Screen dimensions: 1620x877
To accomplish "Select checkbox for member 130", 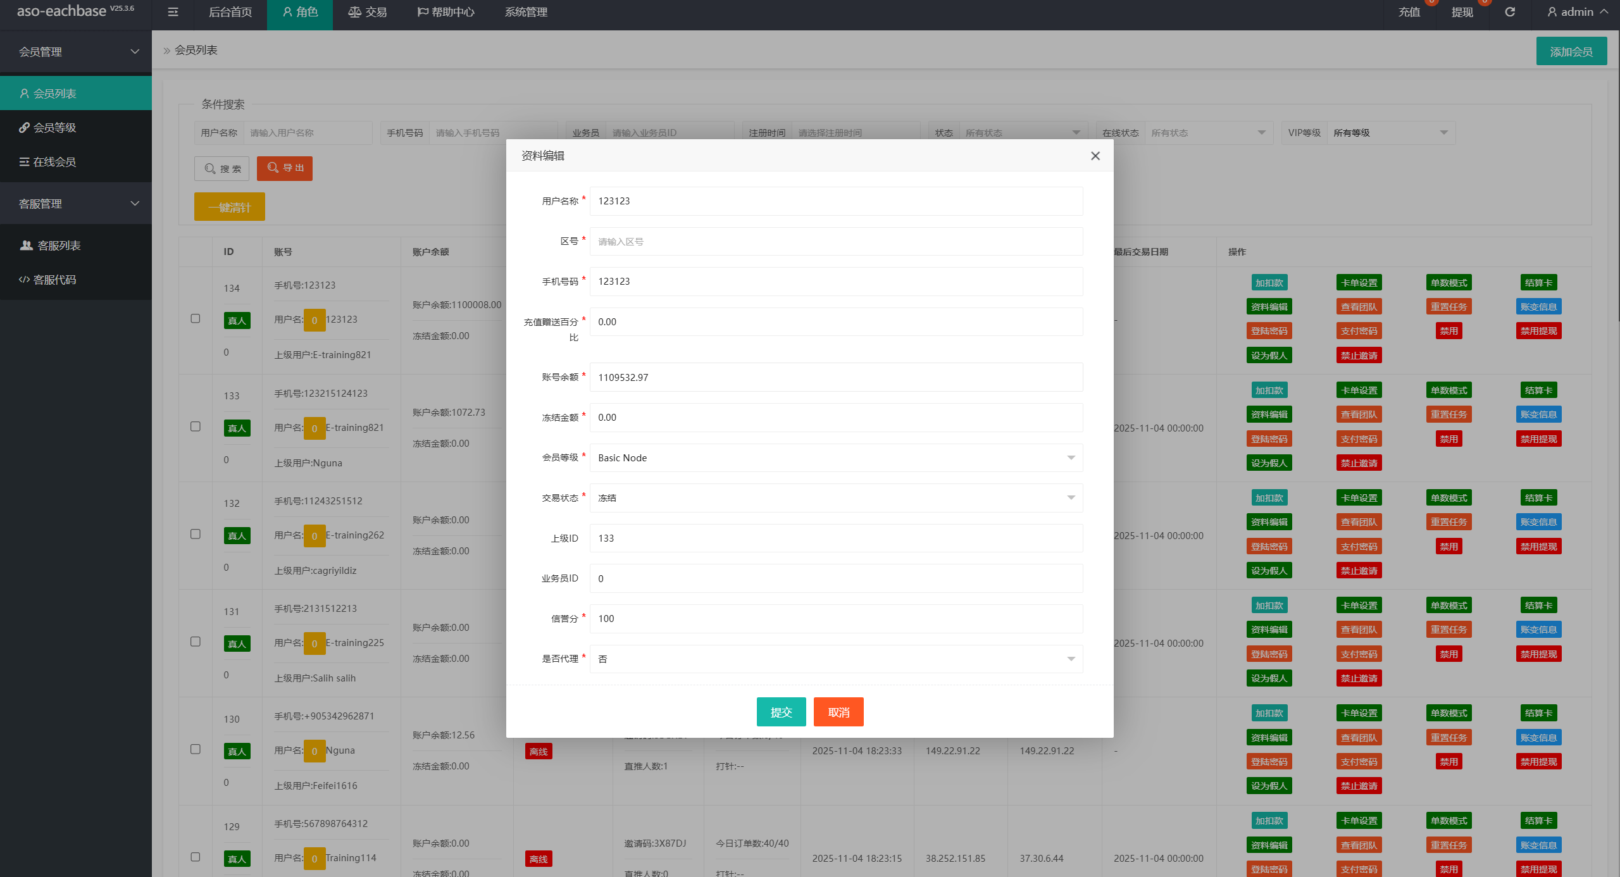I will (x=196, y=749).
